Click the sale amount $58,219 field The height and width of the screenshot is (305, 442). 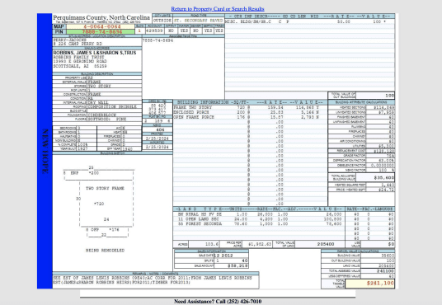tap(231, 265)
